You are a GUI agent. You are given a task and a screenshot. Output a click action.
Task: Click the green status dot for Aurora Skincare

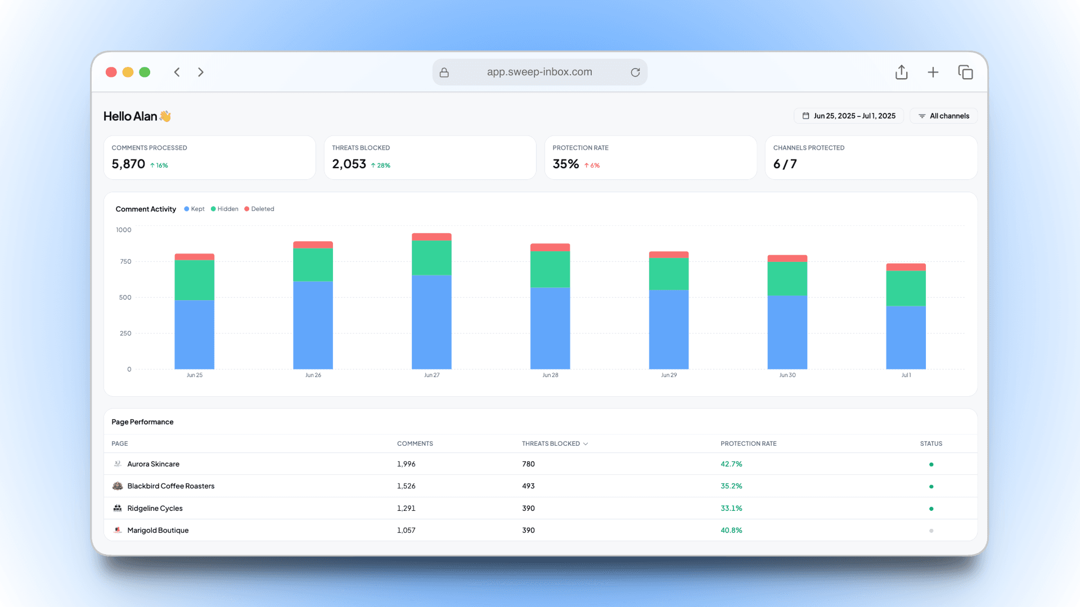[931, 464]
